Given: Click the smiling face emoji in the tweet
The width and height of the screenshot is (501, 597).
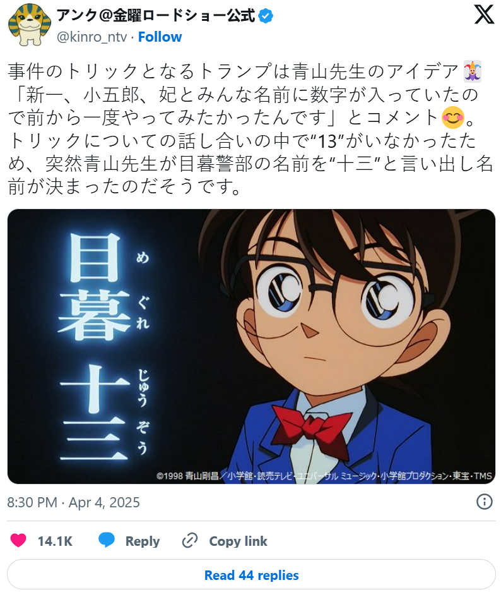Looking at the screenshot, I should point(452,118).
